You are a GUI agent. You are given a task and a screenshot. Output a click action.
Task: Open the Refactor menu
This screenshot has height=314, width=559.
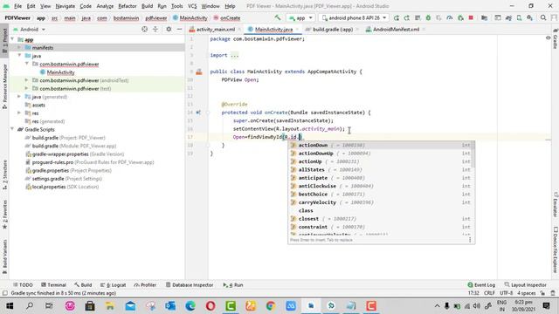[x=128, y=6]
